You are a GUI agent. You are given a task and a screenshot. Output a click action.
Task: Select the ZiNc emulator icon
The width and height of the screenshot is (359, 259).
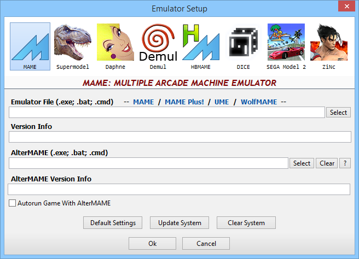coord(329,46)
